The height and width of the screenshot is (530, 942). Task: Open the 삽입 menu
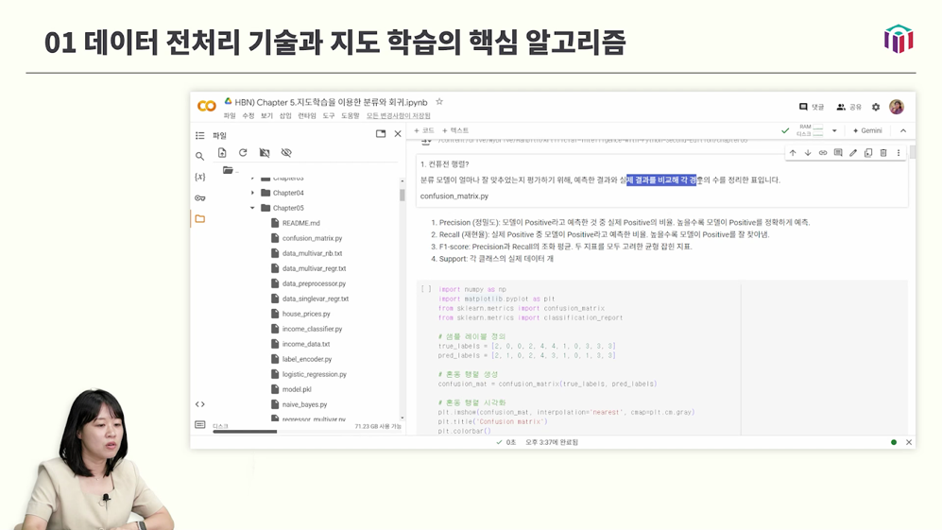(285, 116)
